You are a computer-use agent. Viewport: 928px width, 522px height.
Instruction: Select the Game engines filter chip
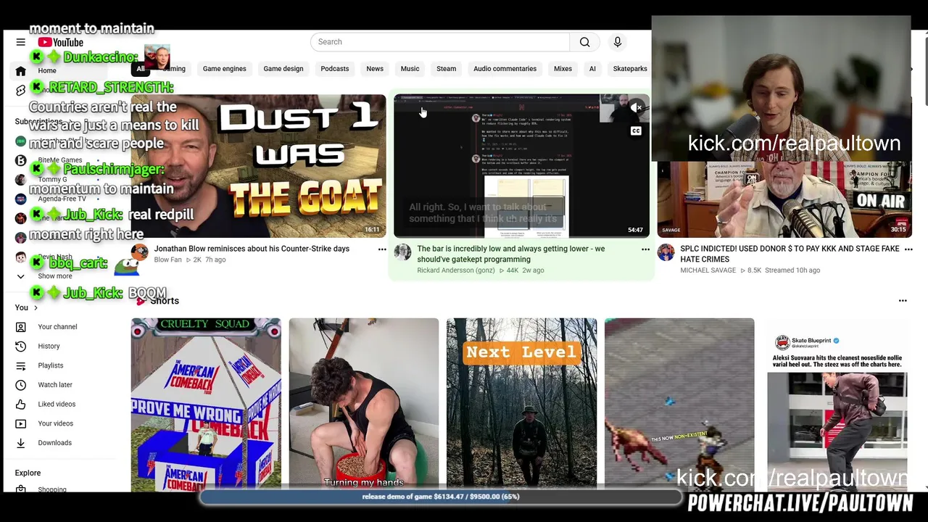tap(224, 69)
